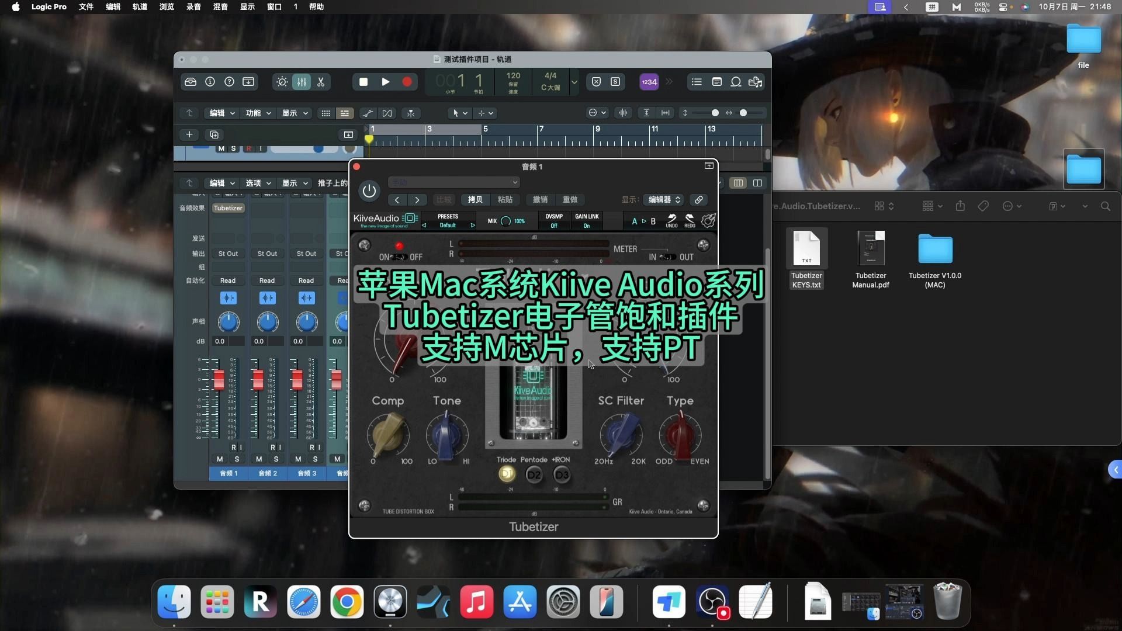Toggle GAIN LINK off
Viewport: 1122px width, 631px height.
tap(587, 224)
